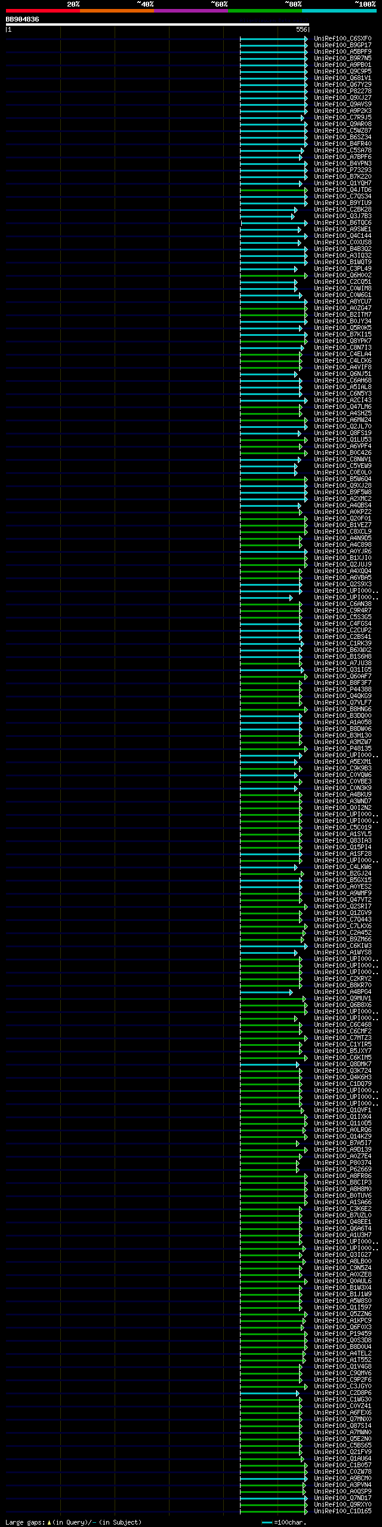The height and width of the screenshot is (1527, 382).
Task: Click the purple ~60% identity legend bar
Action: point(191,11)
